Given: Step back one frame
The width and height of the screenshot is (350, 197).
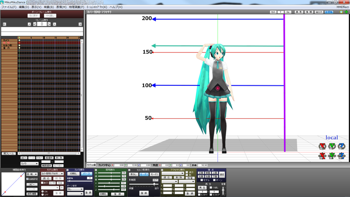Looking at the screenshot, I should 35,24.
